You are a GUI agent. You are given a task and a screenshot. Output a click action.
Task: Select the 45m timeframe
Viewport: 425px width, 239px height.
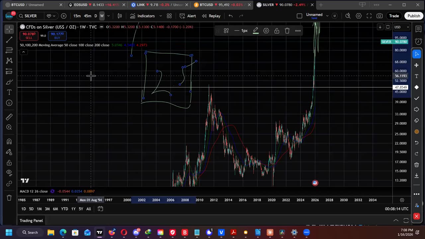tap(88, 16)
